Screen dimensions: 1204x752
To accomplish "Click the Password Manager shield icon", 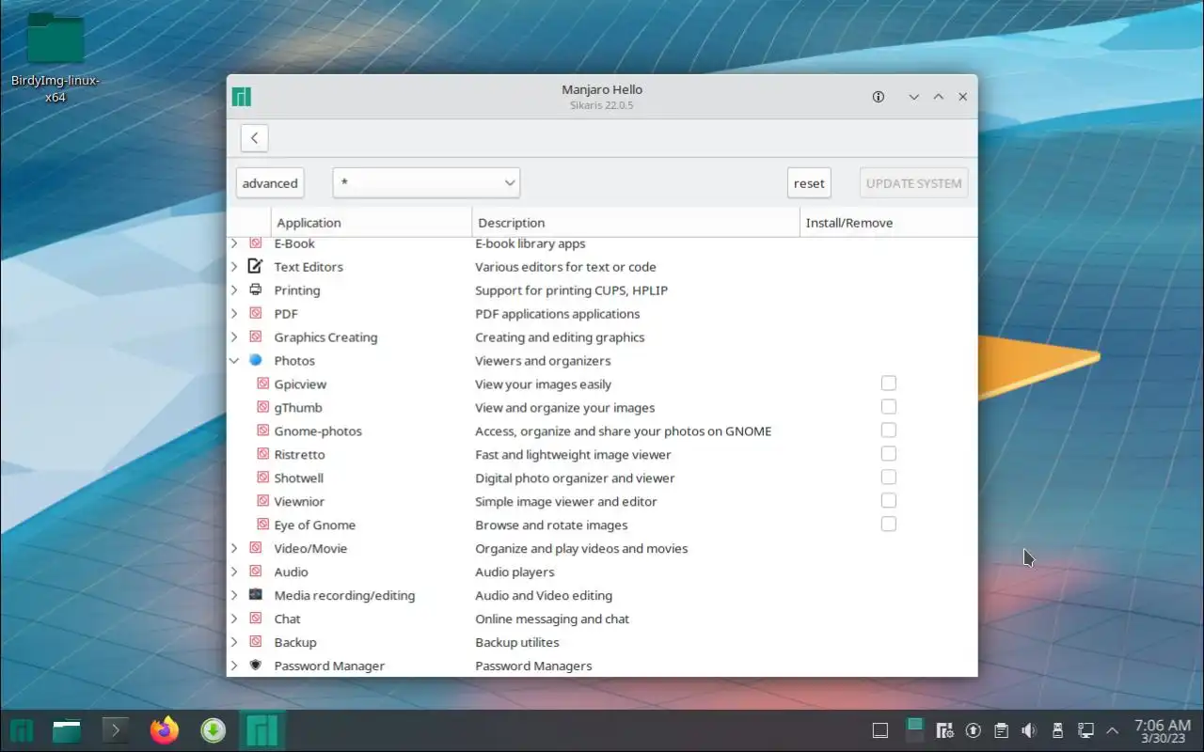I will [x=255, y=666].
